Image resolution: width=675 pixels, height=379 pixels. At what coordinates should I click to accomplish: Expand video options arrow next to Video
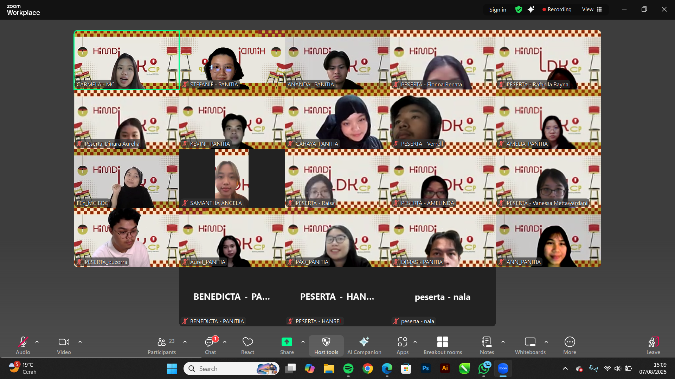coord(80,342)
